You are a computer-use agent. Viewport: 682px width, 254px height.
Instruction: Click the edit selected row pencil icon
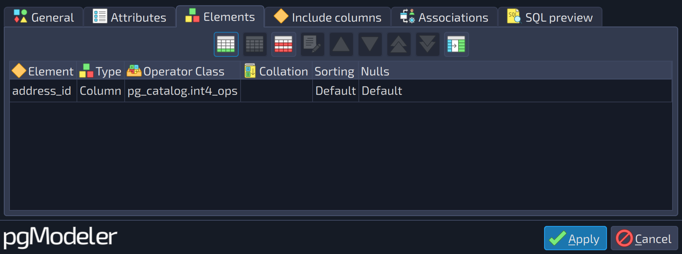click(312, 44)
